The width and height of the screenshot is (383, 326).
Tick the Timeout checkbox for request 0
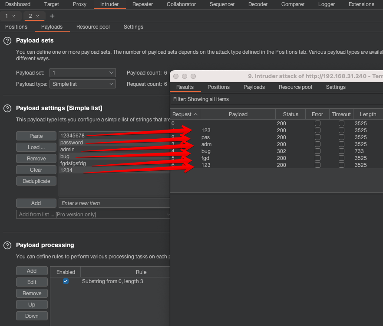341,124
